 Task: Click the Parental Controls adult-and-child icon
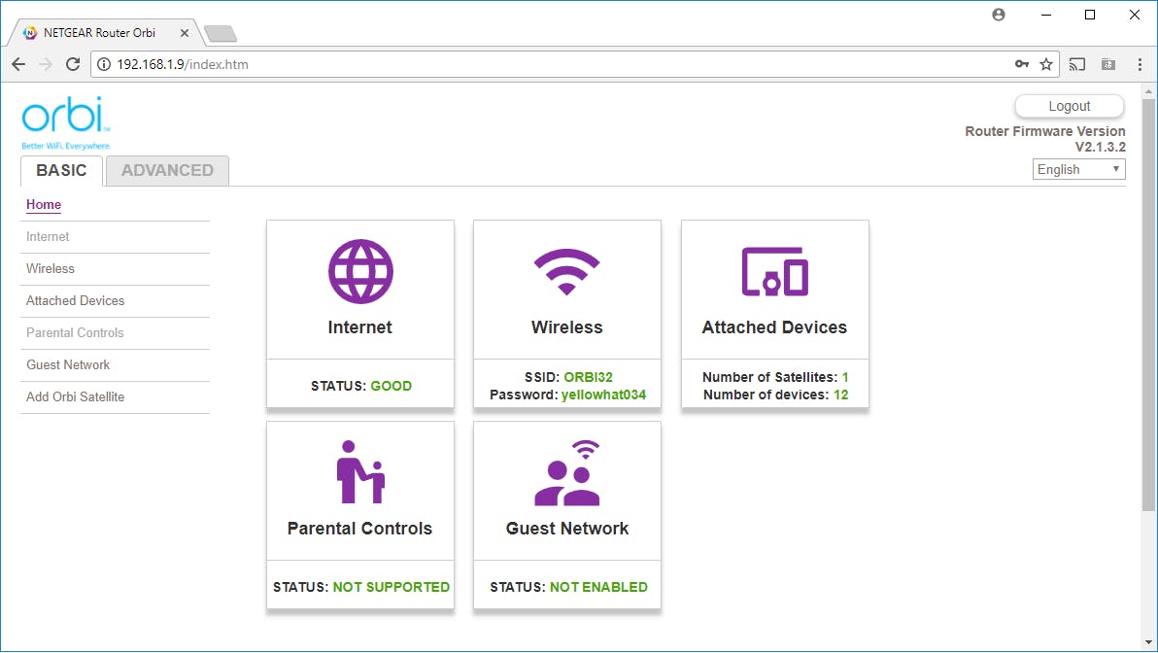coord(360,472)
